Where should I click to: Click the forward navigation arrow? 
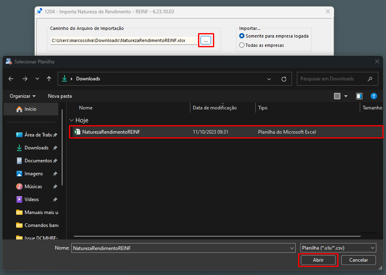point(25,79)
